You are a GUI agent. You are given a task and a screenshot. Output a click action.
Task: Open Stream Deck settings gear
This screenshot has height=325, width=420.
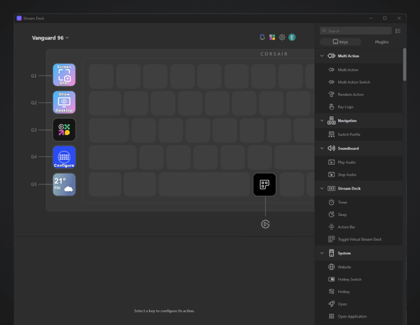point(282,37)
